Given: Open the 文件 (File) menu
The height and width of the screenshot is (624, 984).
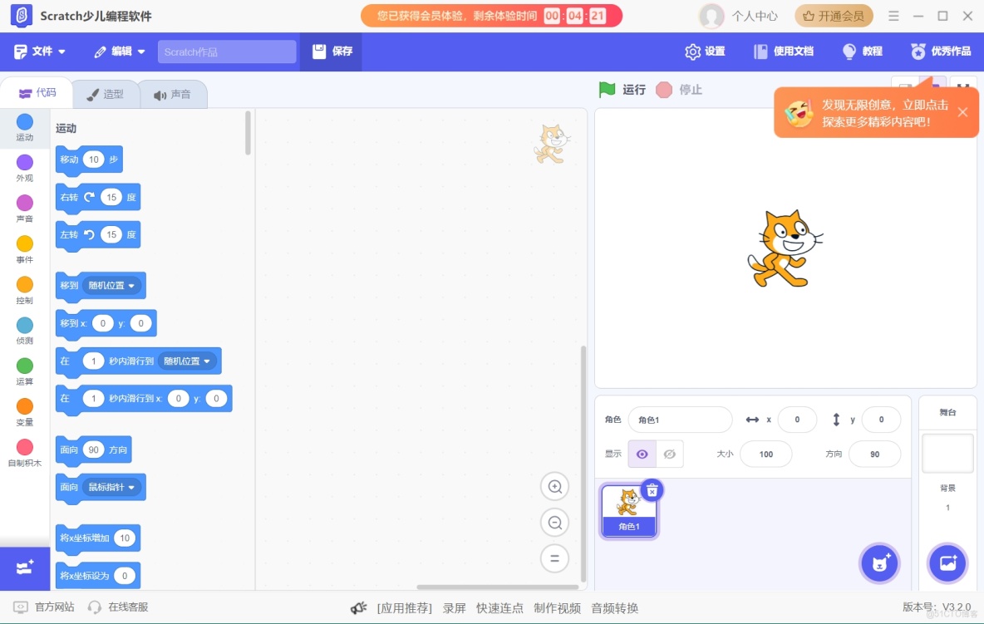Looking at the screenshot, I should (38, 51).
